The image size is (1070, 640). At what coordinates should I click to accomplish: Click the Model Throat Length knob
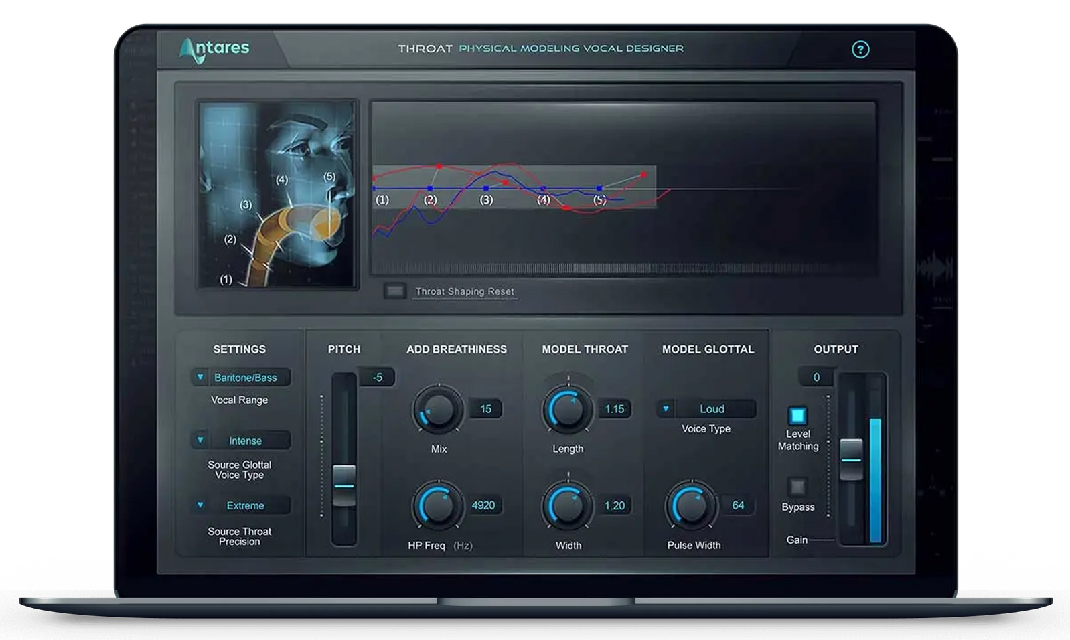[568, 409]
